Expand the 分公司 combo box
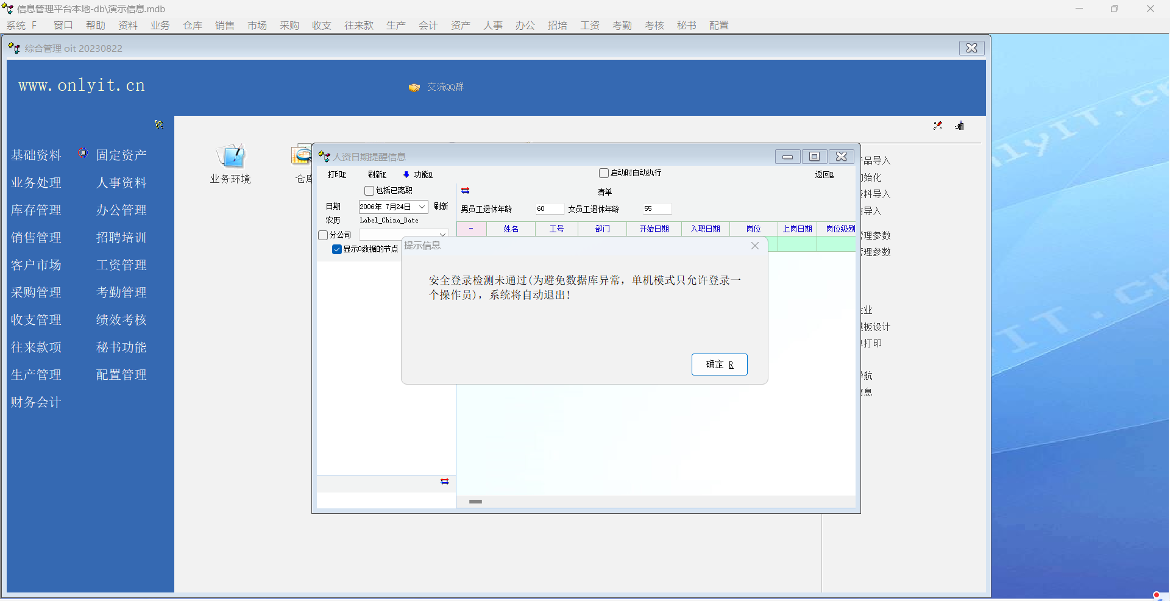 [x=442, y=235]
